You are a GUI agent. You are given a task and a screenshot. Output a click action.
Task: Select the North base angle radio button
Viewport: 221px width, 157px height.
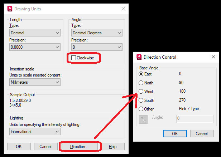141,83
